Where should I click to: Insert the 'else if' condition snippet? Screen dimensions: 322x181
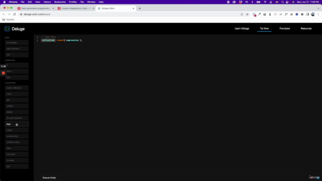point(17,71)
